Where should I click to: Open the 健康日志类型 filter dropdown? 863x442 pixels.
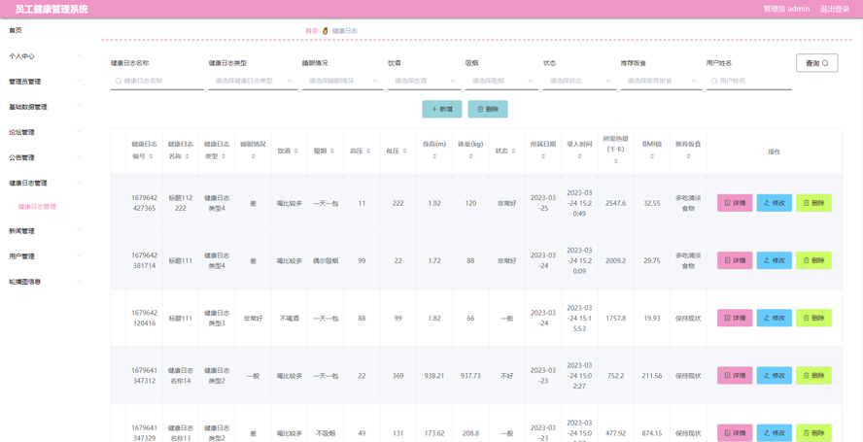point(253,81)
